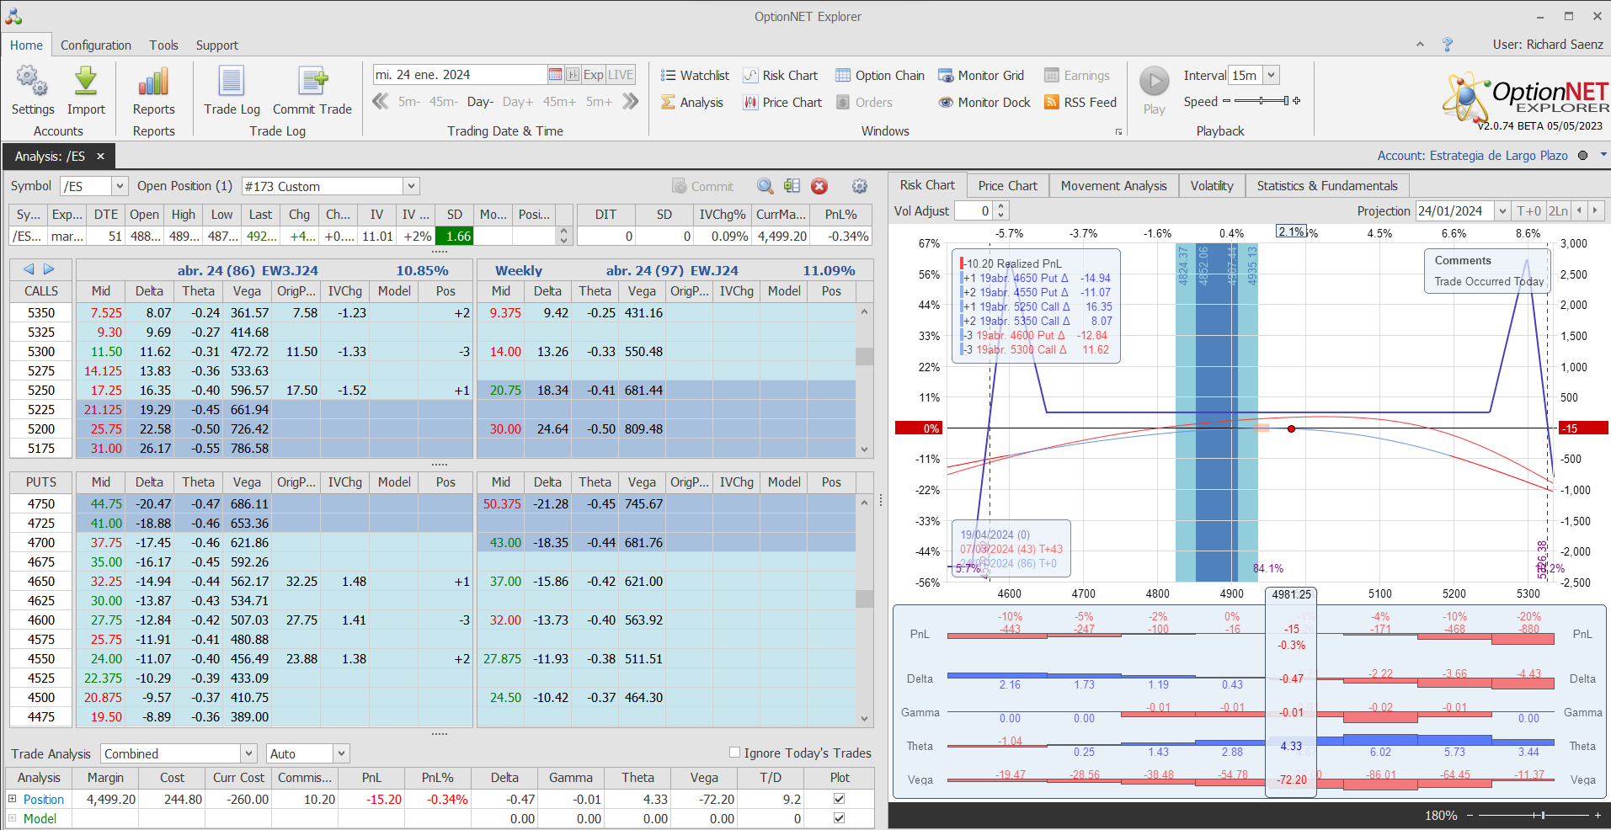Click the Day- time step button

(480, 102)
